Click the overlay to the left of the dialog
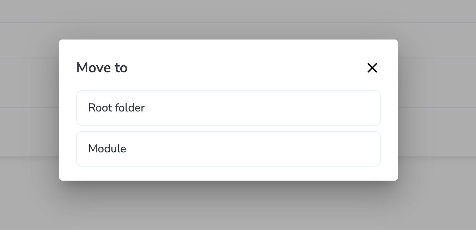This screenshot has height=230, width=476. (28, 109)
